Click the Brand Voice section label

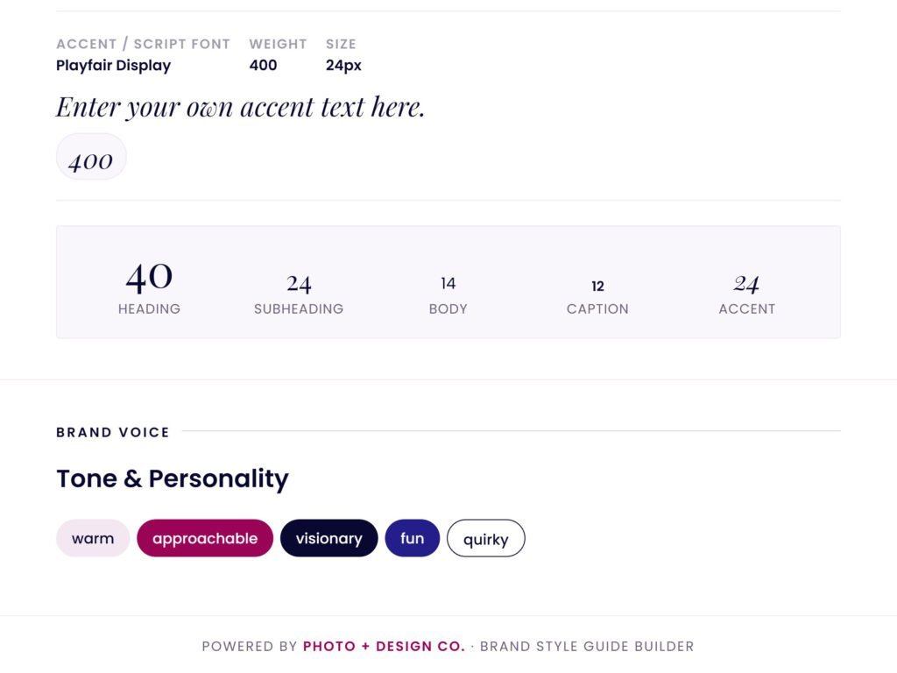tap(112, 432)
